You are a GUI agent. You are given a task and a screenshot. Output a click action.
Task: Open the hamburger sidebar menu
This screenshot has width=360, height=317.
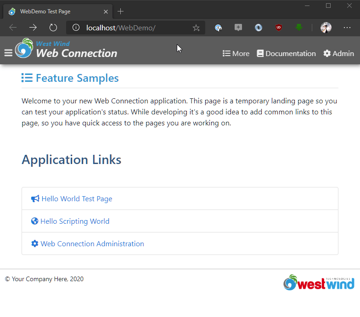8,53
